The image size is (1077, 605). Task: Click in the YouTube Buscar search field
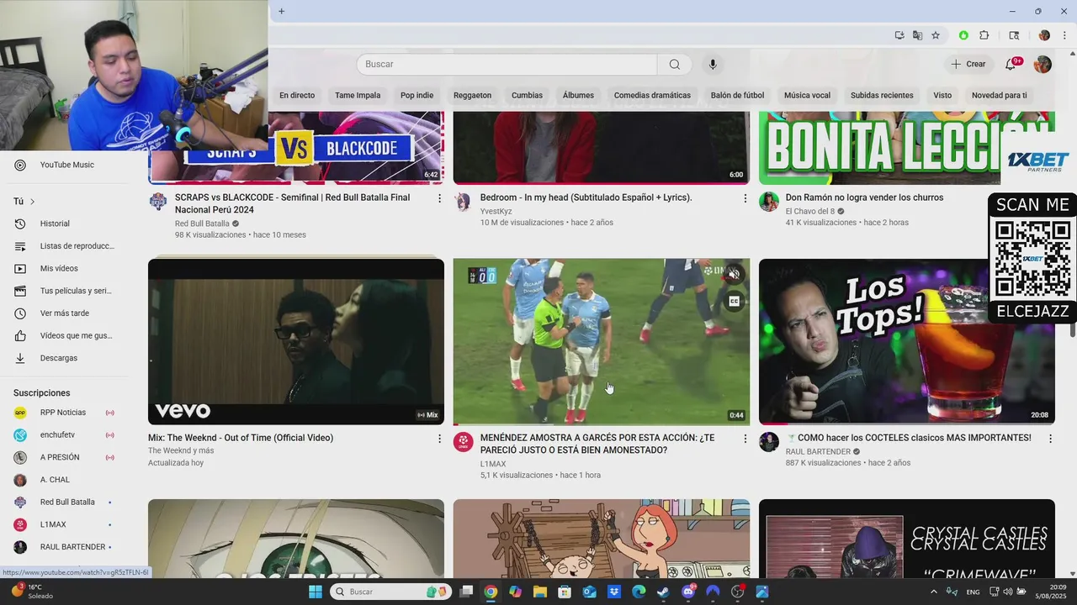pos(507,65)
